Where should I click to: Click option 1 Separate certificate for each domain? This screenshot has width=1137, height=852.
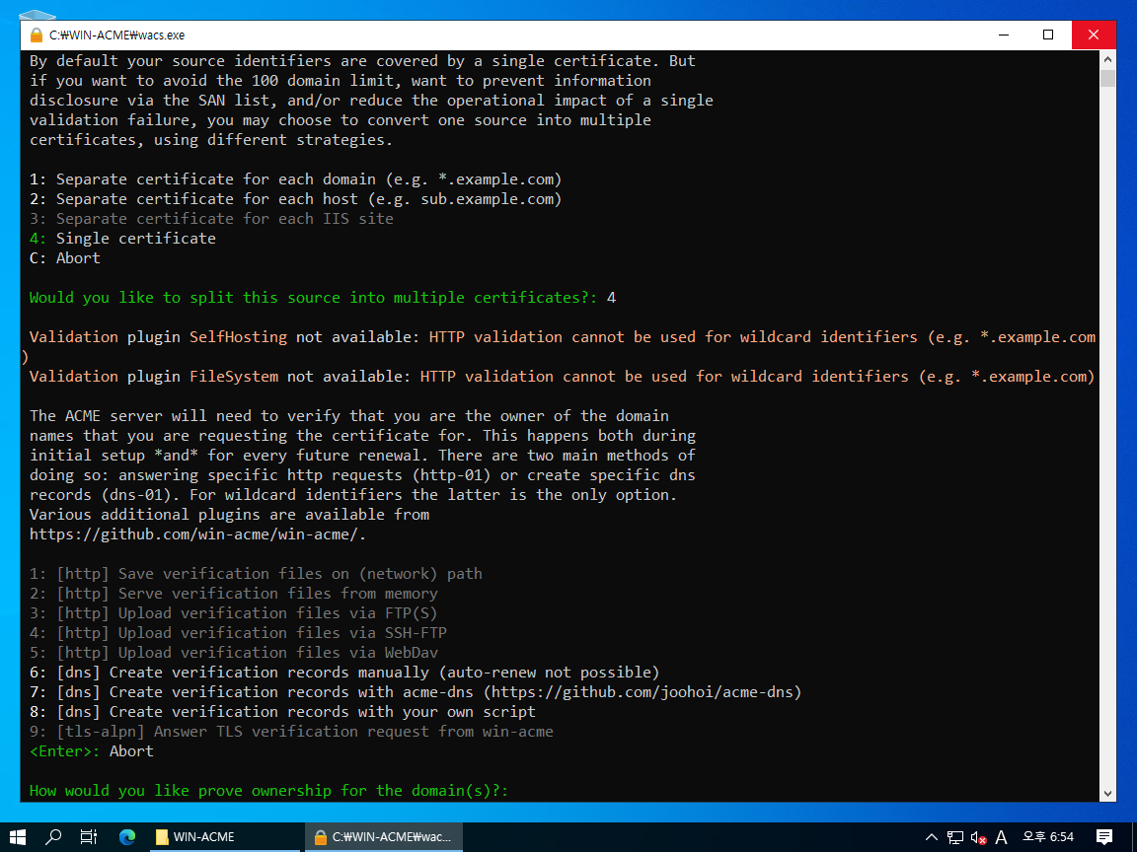[296, 178]
